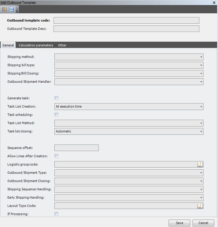Expand Outbound Shipment Type dropdown
The height and width of the screenshot is (227, 218).
201,173
